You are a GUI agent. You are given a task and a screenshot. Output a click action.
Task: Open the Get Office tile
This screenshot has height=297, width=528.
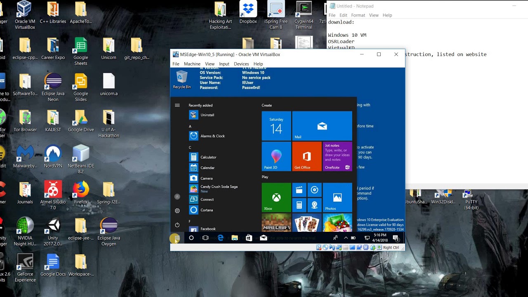tap(307, 156)
